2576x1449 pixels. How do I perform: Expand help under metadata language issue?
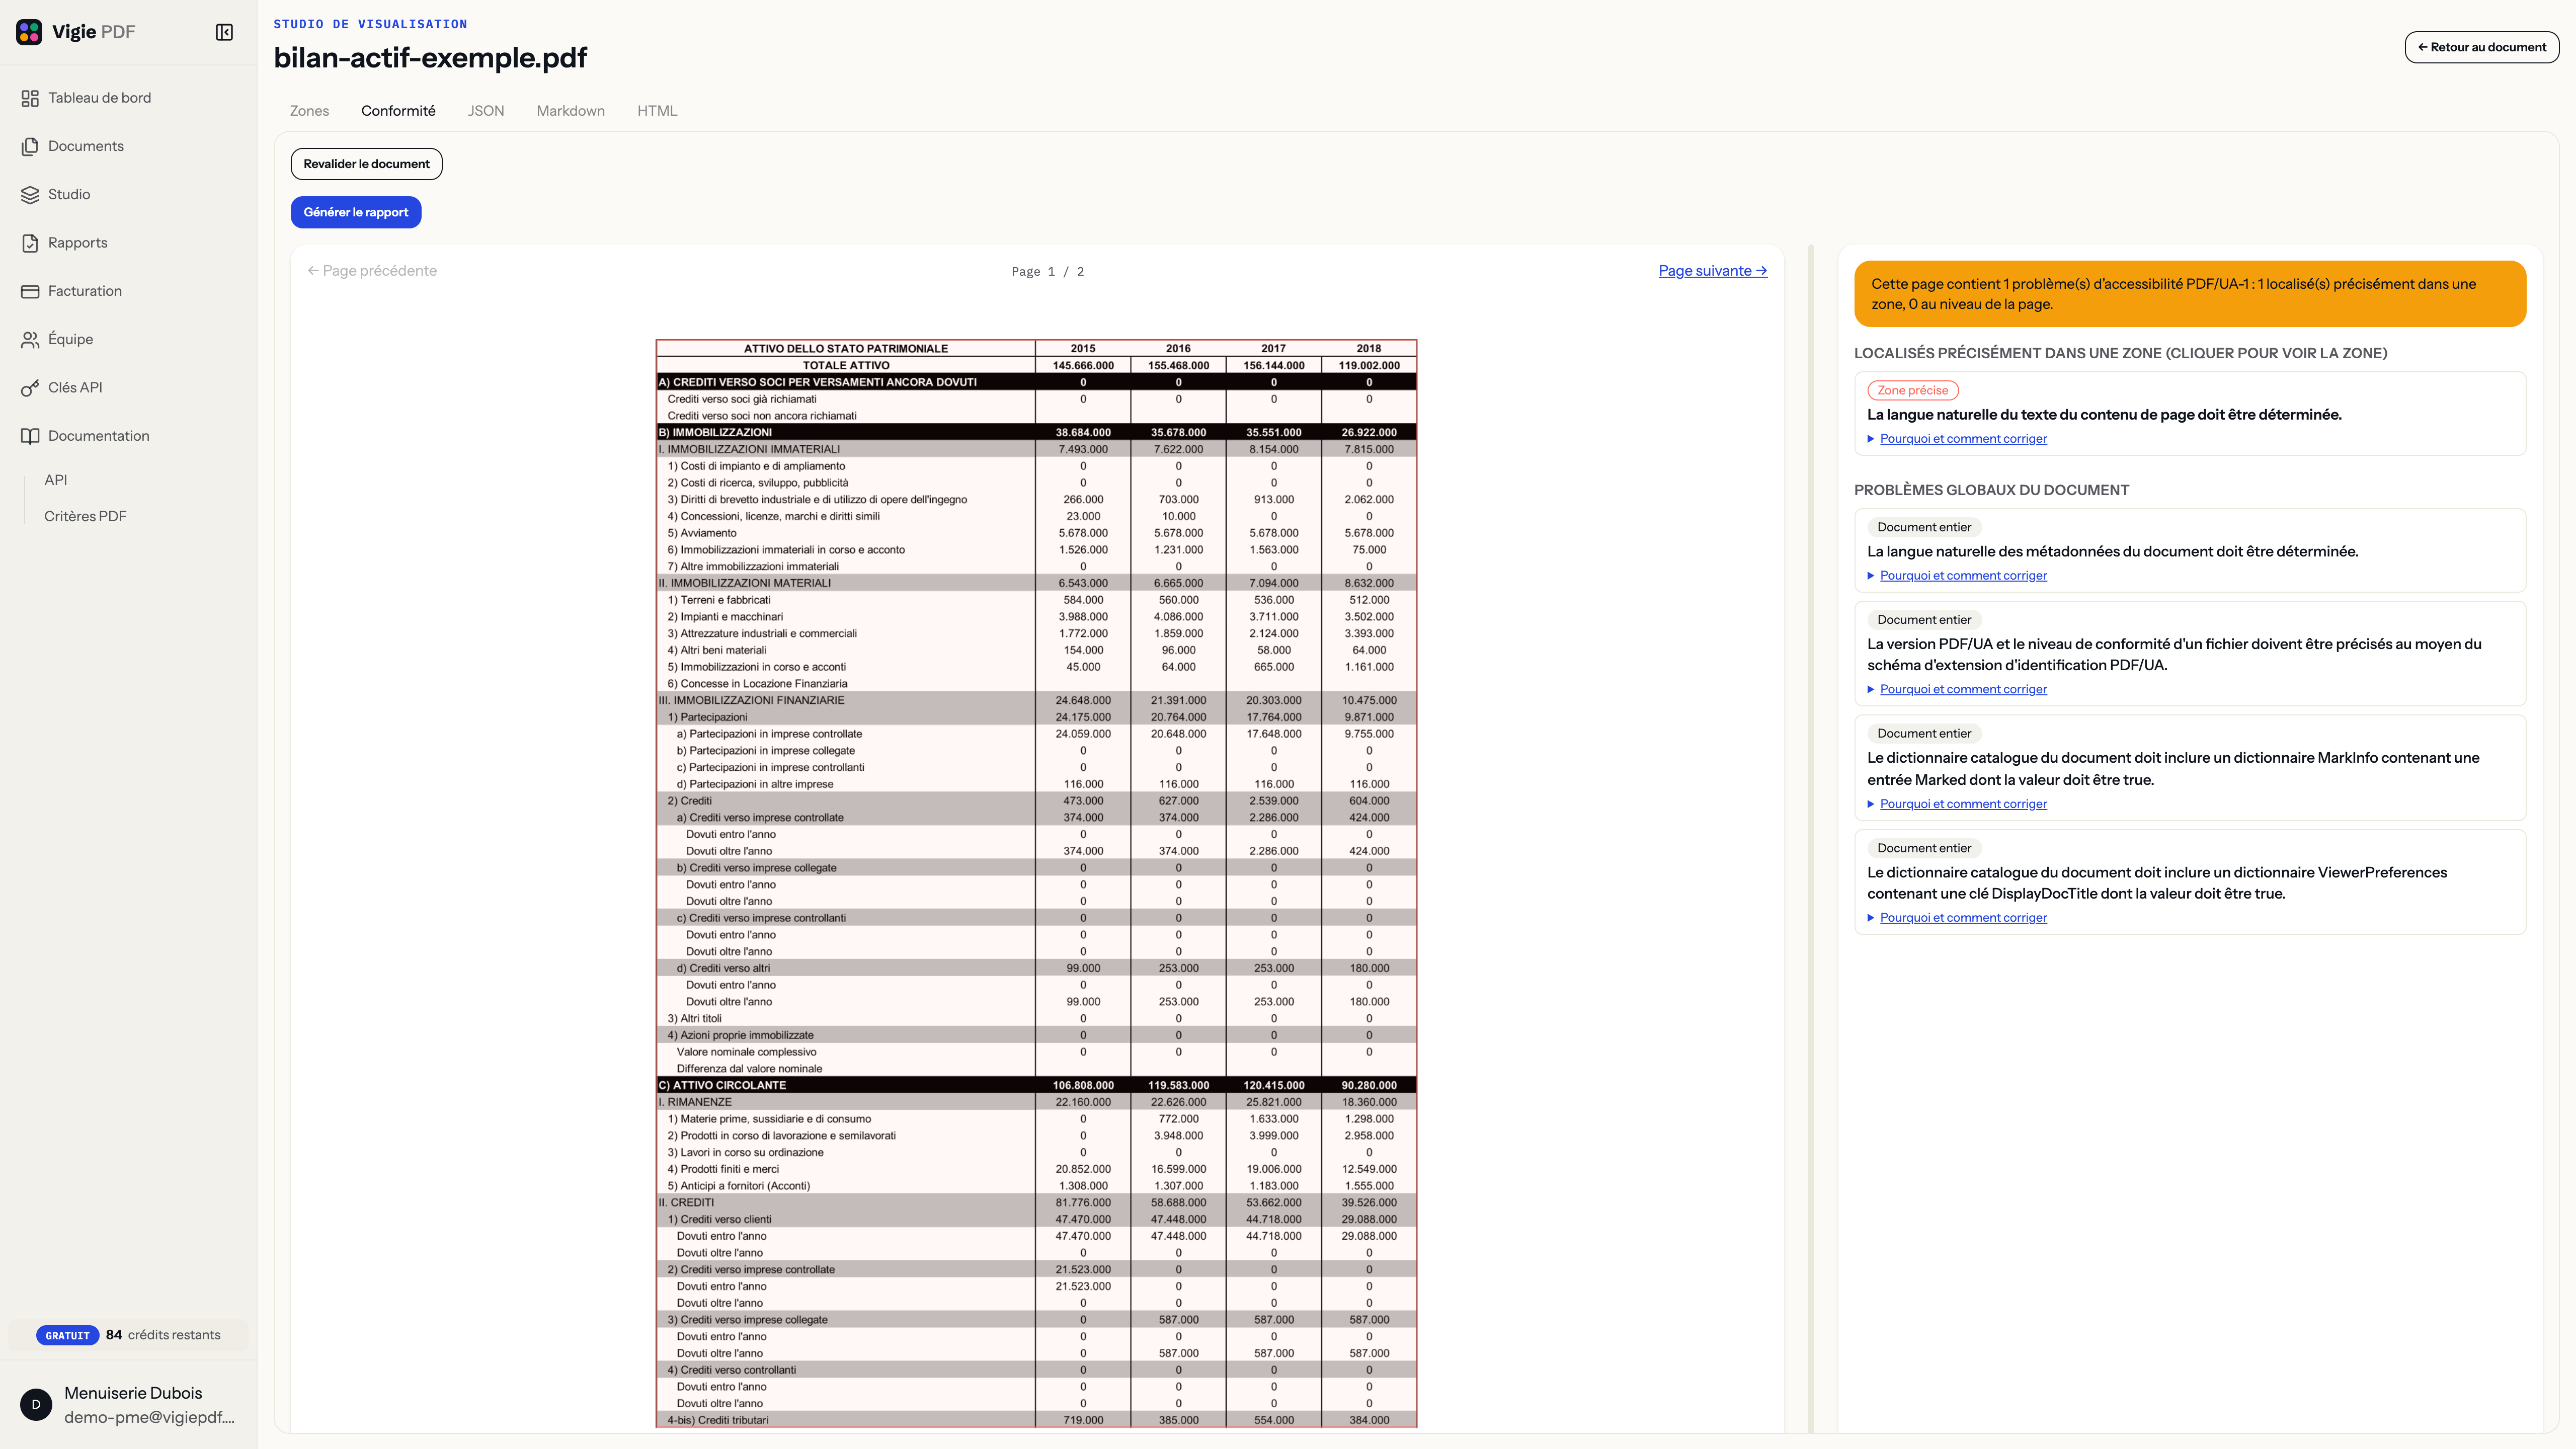tap(1962, 576)
